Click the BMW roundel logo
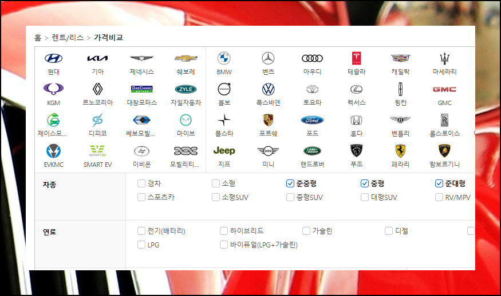Image resolution: width=501 pixels, height=296 pixels. point(224,58)
